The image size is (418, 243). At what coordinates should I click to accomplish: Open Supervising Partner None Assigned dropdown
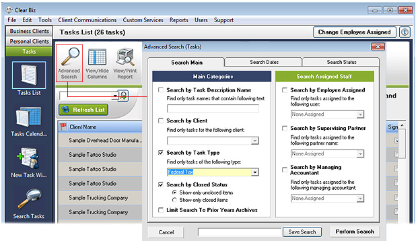[x=360, y=153]
